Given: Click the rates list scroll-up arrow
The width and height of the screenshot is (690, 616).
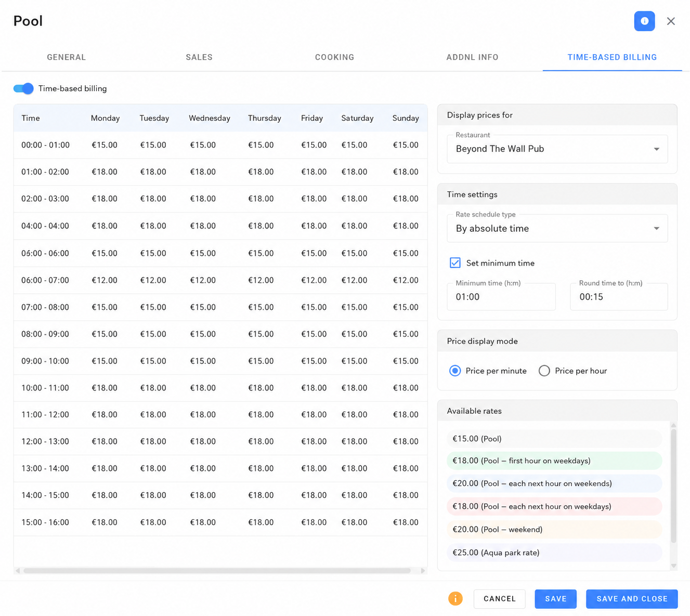Looking at the screenshot, I should pos(673,425).
